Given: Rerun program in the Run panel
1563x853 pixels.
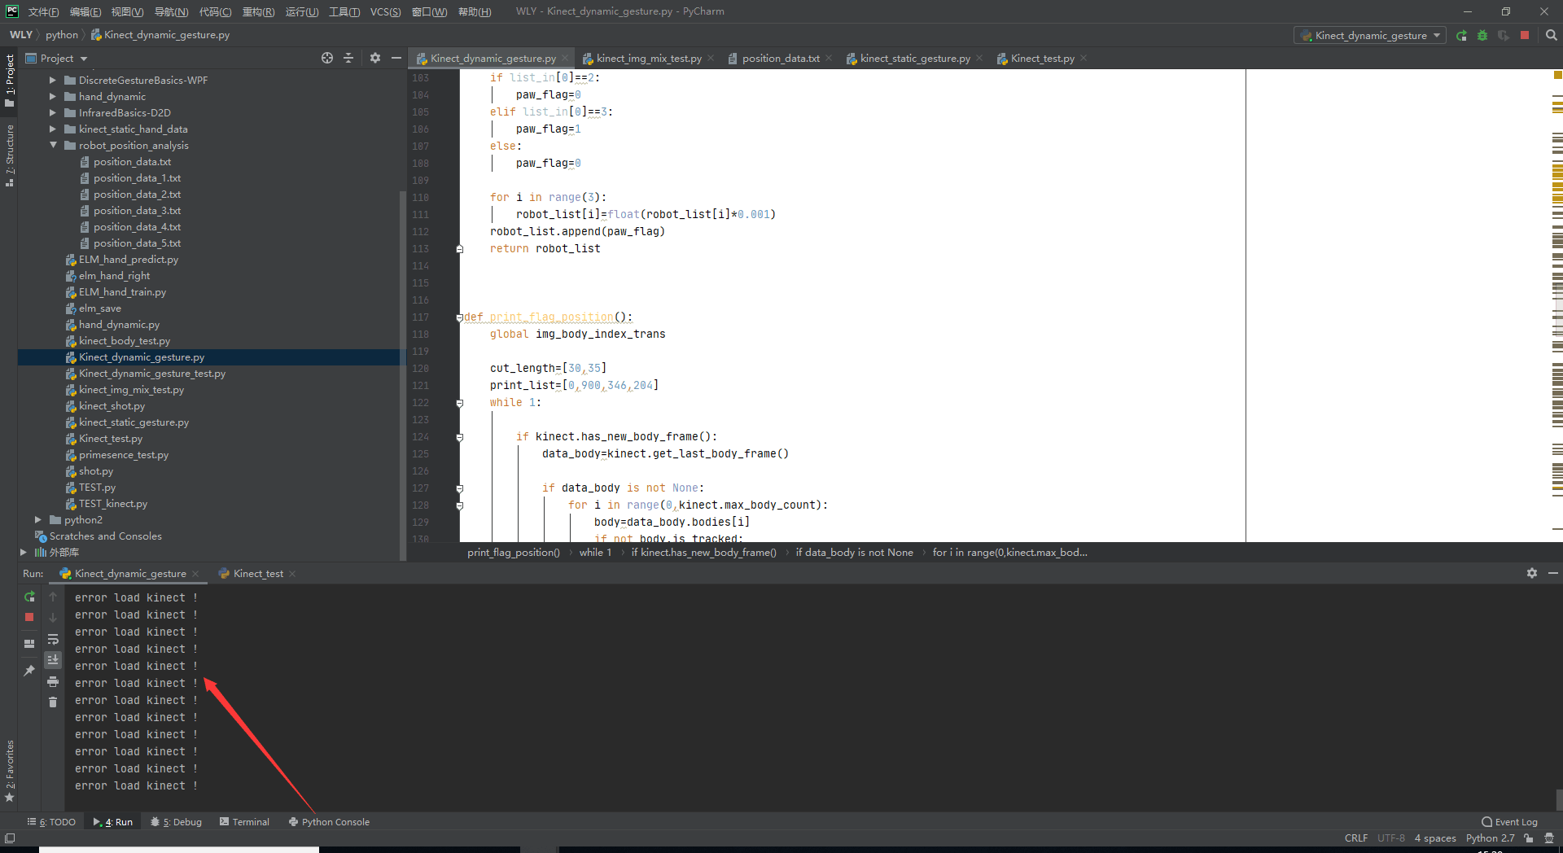Looking at the screenshot, I should (29, 597).
